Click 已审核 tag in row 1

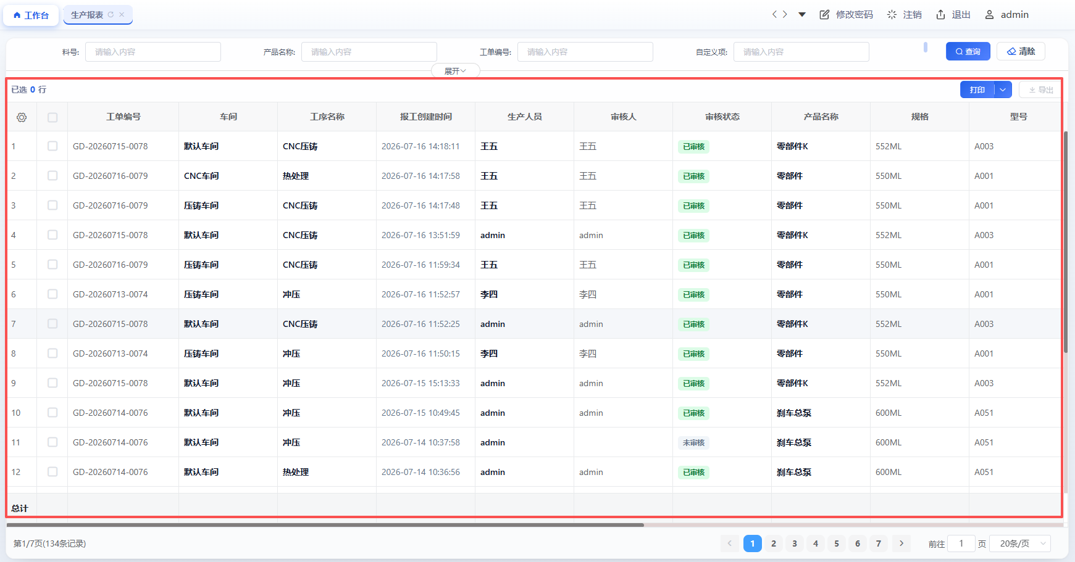(x=693, y=147)
